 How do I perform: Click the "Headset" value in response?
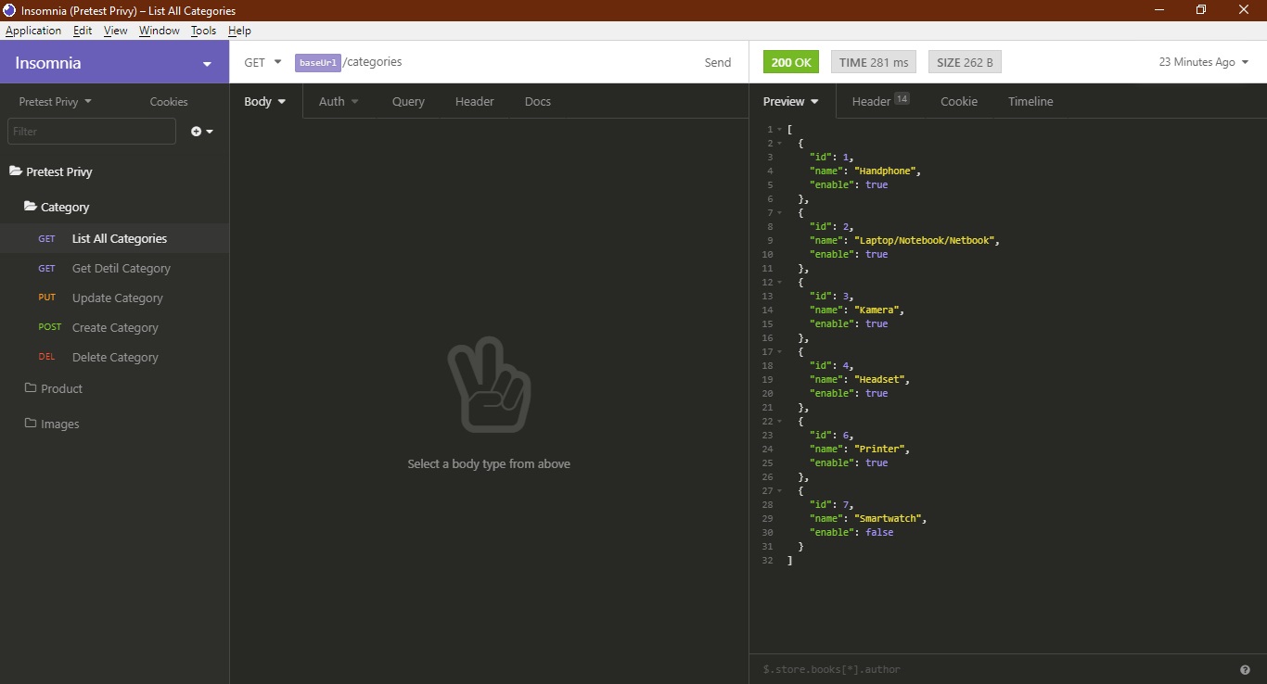[x=879, y=380]
